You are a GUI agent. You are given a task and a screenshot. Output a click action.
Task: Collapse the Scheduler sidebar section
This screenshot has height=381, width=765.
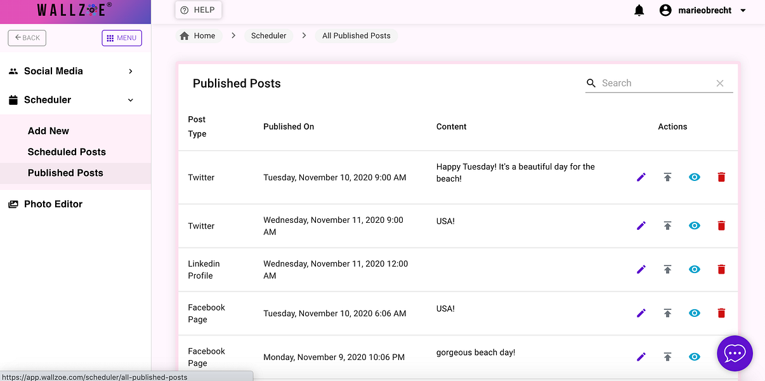click(131, 100)
